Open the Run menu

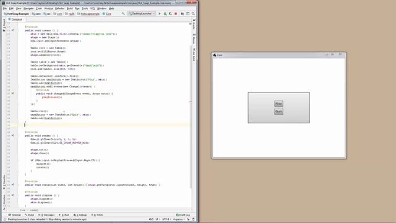[77, 8]
